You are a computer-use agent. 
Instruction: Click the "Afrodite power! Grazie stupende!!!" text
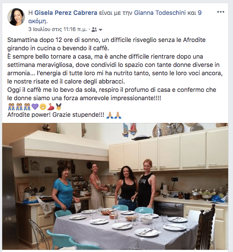(56, 115)
